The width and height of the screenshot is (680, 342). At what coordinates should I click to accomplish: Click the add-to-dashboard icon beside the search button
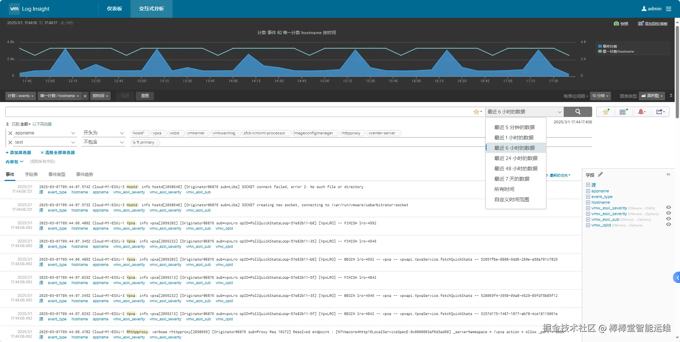pos(623,112)
